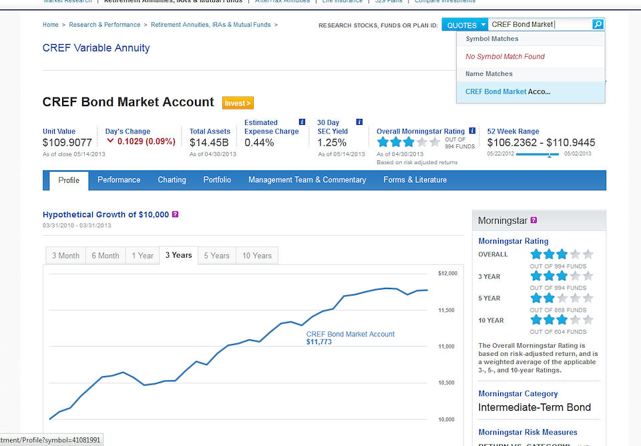
Task: Open the QUOTES dropdown
Action: pyautogui.click(x=465, y=25)
